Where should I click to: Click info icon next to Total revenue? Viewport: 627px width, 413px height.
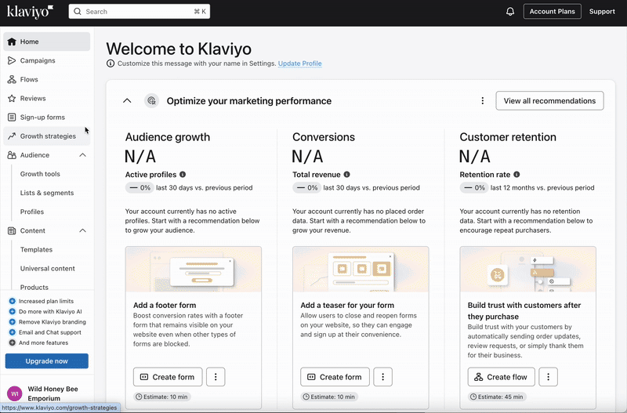pos(346,174)
